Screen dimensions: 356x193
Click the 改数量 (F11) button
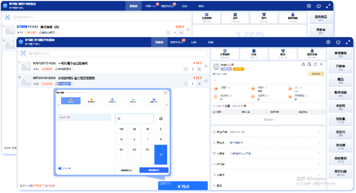(340, 120)
